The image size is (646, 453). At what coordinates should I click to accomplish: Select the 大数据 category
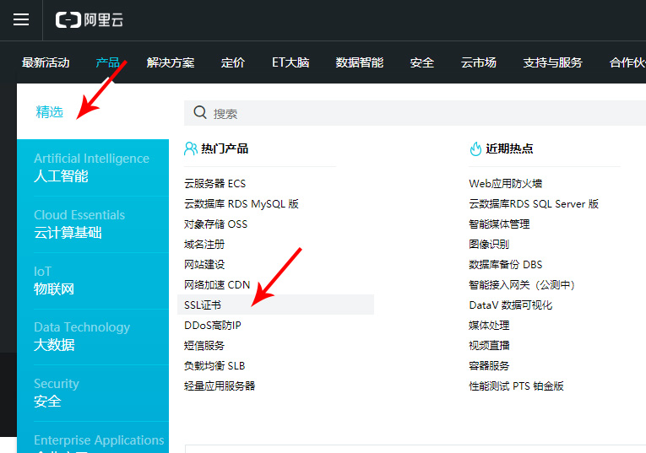coord(93,337)
